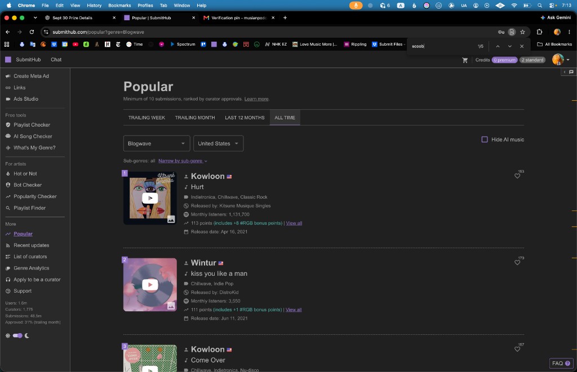Image resolution: width=577 pixels, height=372 pixels.
Task: Switch to Sept 30 Prize Details tab
Action: tap(80, 17)
